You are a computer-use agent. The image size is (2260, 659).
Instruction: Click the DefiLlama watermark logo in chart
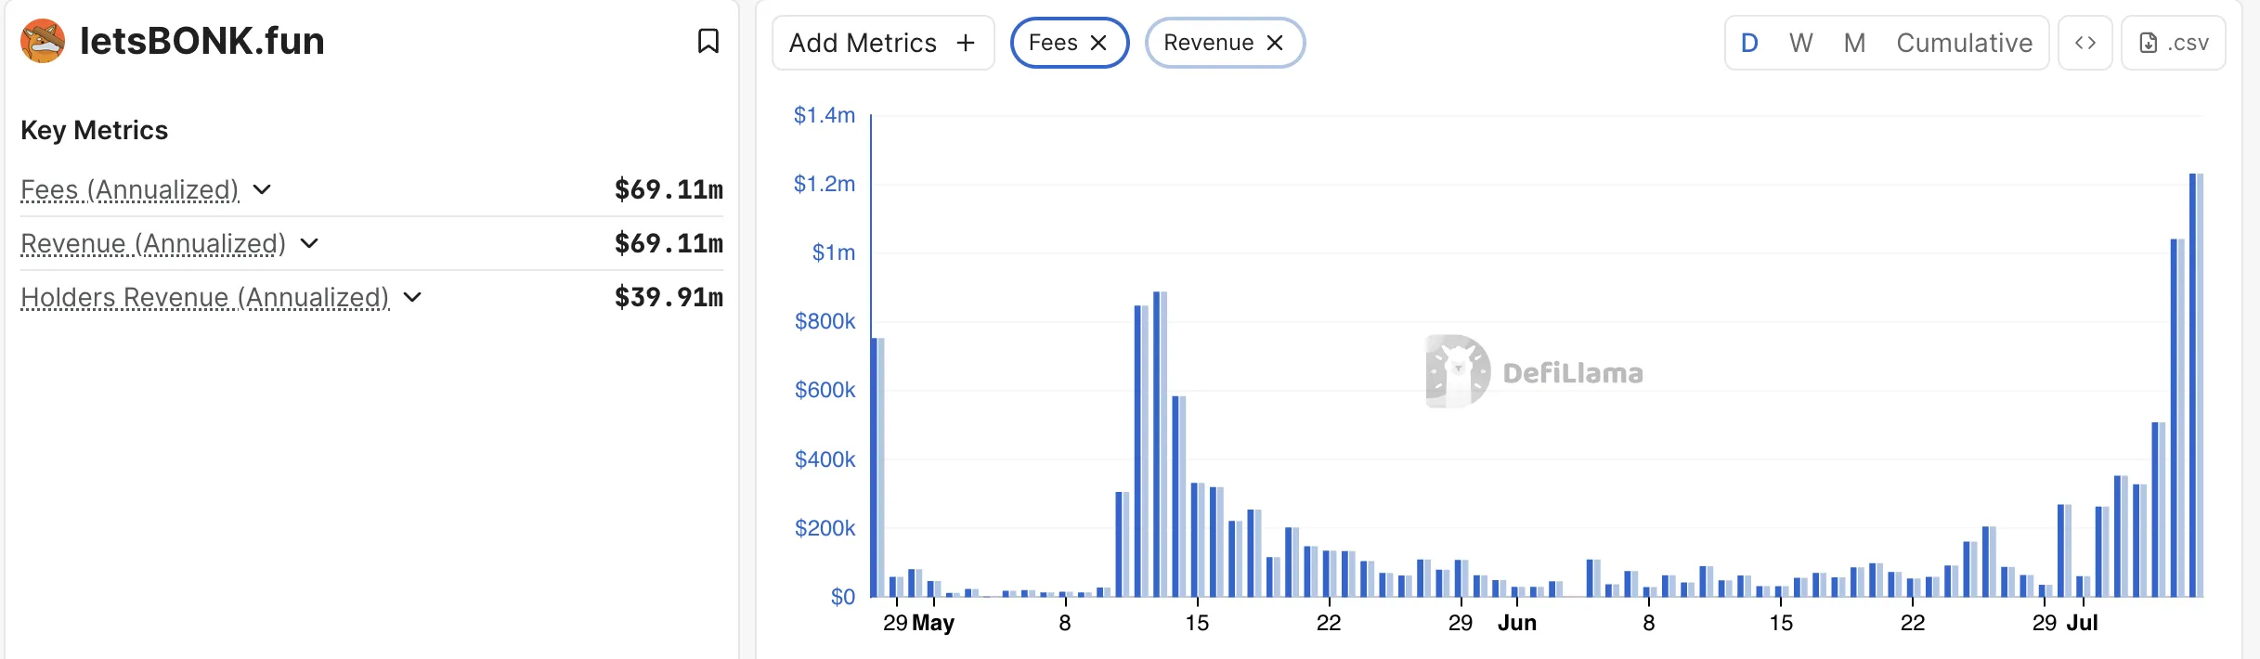tap(1458, 371)
